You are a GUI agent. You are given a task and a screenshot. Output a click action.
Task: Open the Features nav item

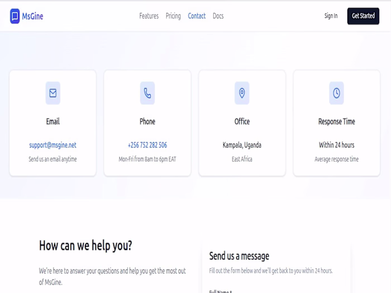149,16
